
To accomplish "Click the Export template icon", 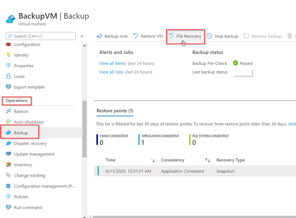I will (x=9, y=87).
